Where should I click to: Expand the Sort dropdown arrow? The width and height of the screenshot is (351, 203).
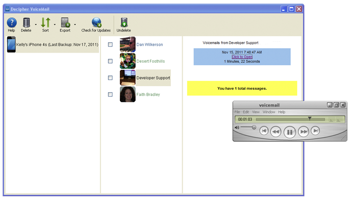[x=55, y=24]
